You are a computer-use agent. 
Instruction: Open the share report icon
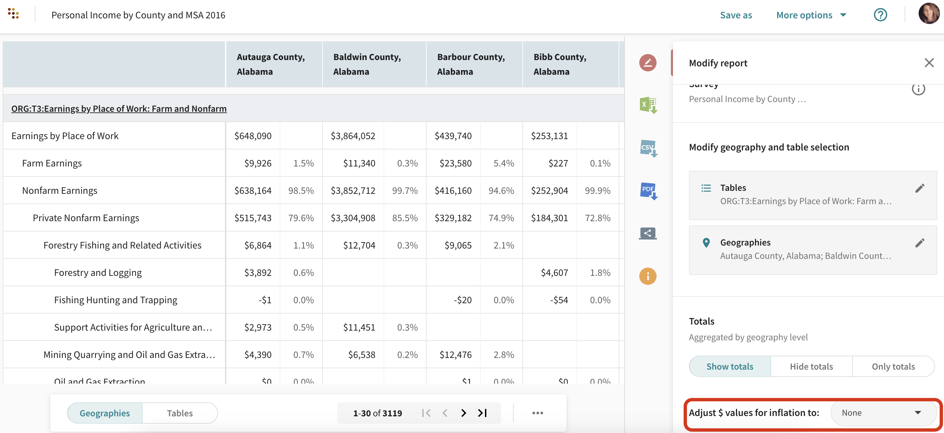648,233
